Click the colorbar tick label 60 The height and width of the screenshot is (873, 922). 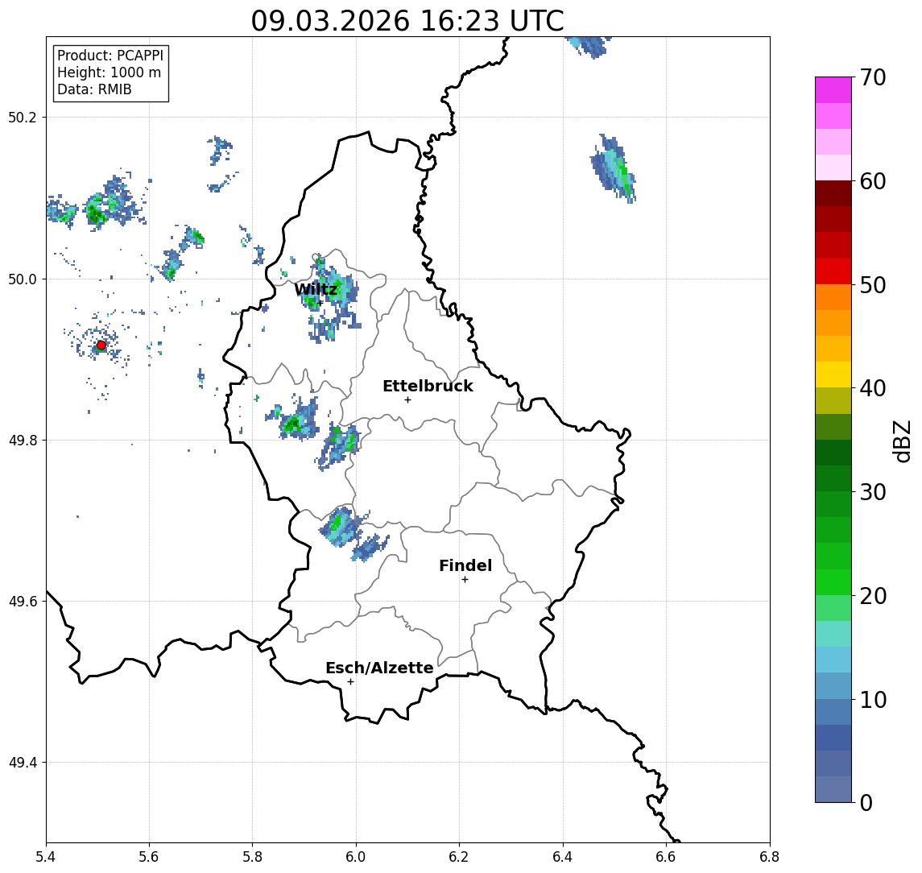[872, 181]
